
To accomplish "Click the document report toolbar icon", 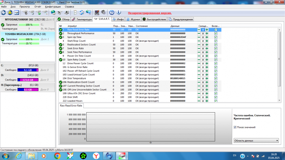I will [x=75, y=13].
